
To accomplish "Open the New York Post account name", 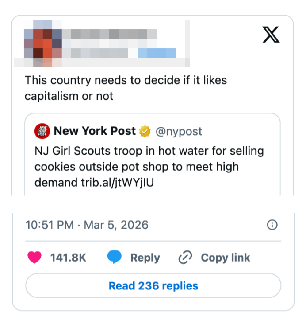I will pos(95,131).
